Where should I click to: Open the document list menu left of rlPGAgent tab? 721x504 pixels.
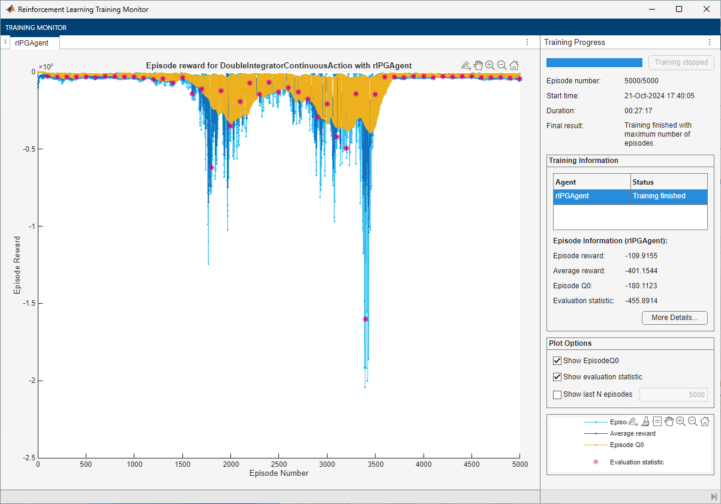pyautogui.click(x=5, y=43)
